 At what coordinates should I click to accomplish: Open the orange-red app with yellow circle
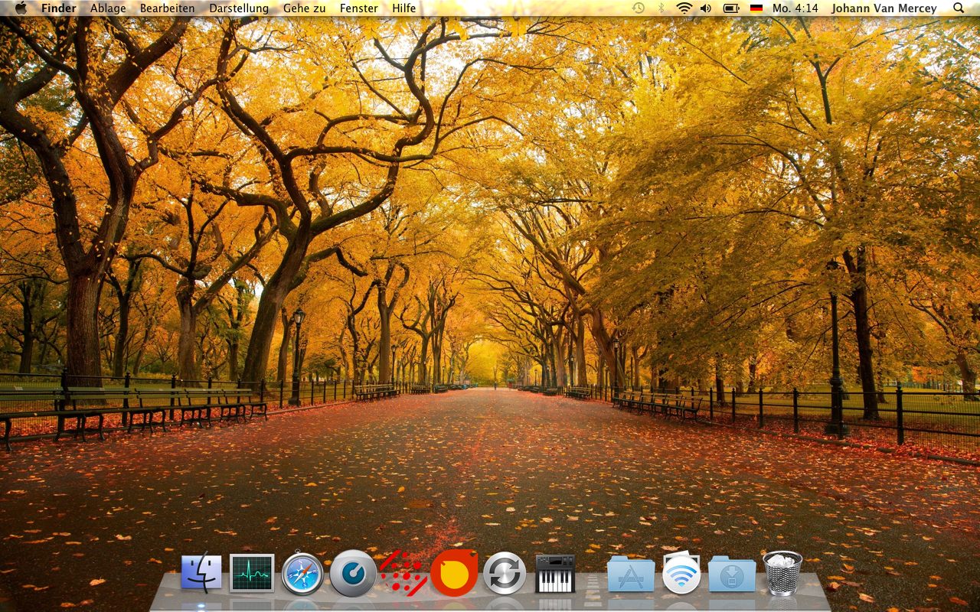click(x=454, y=573)
